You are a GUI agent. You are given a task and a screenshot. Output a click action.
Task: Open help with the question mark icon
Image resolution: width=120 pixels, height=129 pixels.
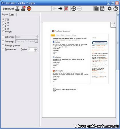click(116, 9)
